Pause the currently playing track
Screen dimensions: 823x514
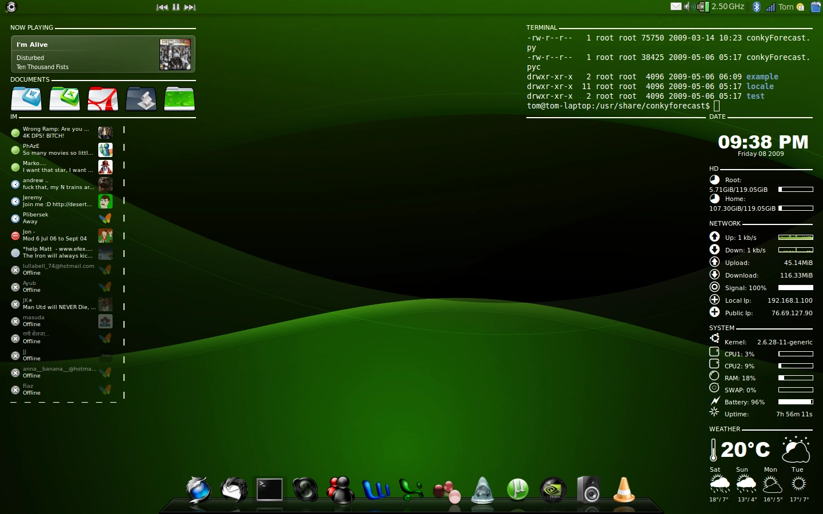176,7
